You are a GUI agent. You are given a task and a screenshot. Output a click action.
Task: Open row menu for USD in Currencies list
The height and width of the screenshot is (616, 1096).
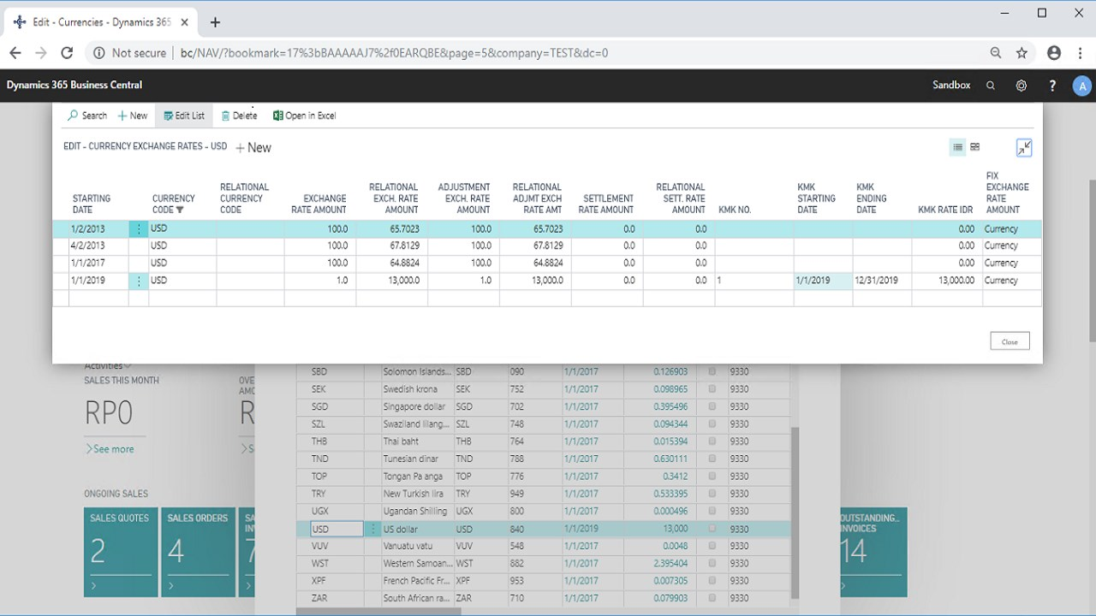coord(372,529)
